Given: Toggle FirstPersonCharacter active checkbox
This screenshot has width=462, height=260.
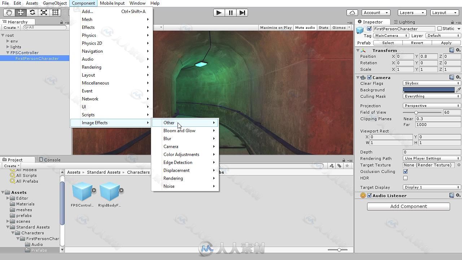Looking at the screenshot, I should tap(369, 29).
